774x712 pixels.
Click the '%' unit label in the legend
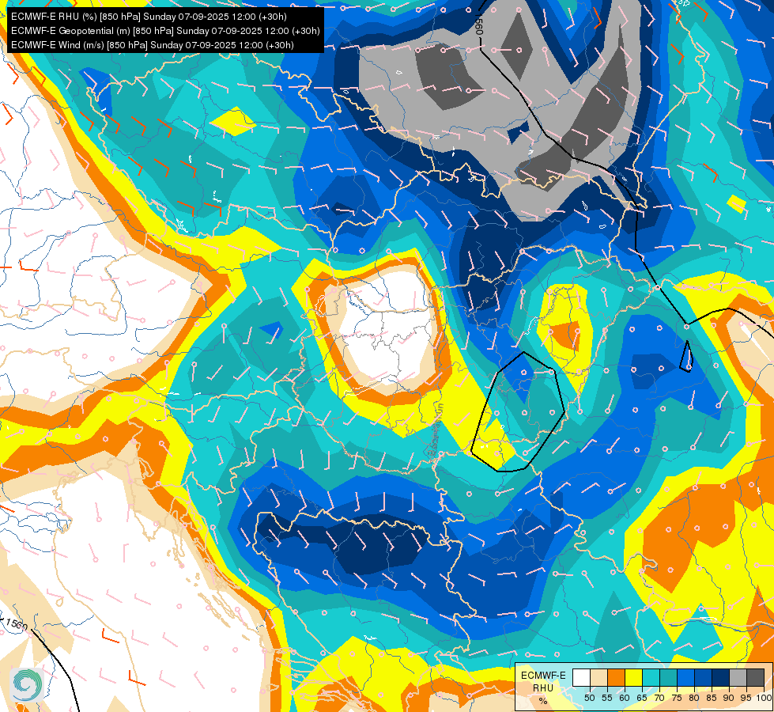click(x=543, y=701)
